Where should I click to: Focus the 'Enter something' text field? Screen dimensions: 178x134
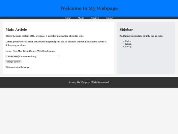[48, 57]
